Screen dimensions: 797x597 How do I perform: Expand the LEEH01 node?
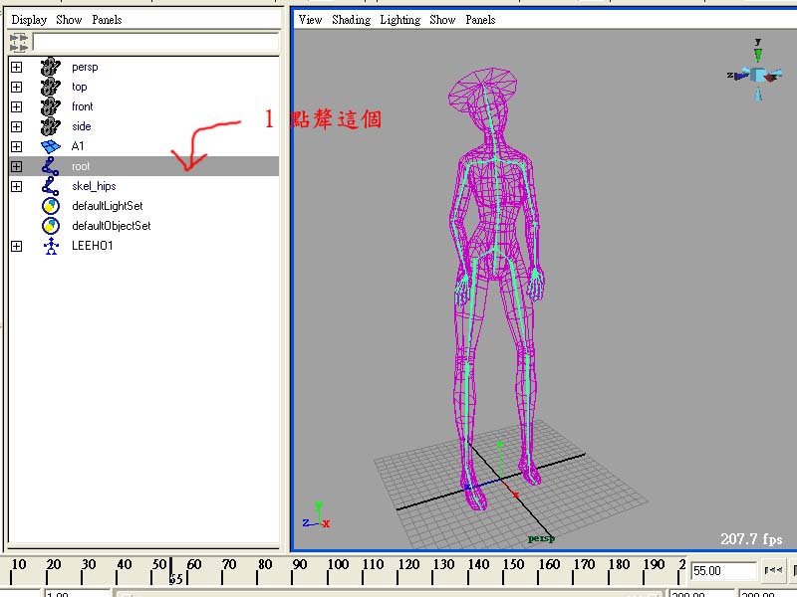click(16, 246)
